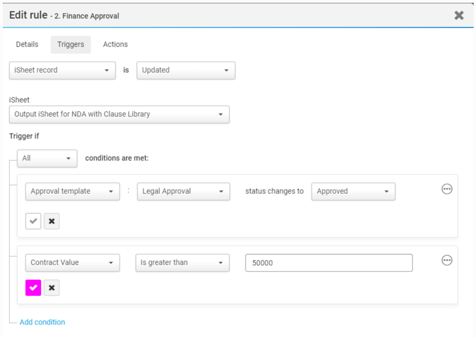Open the Contract Value field dropdown

[x=72, y=263]
